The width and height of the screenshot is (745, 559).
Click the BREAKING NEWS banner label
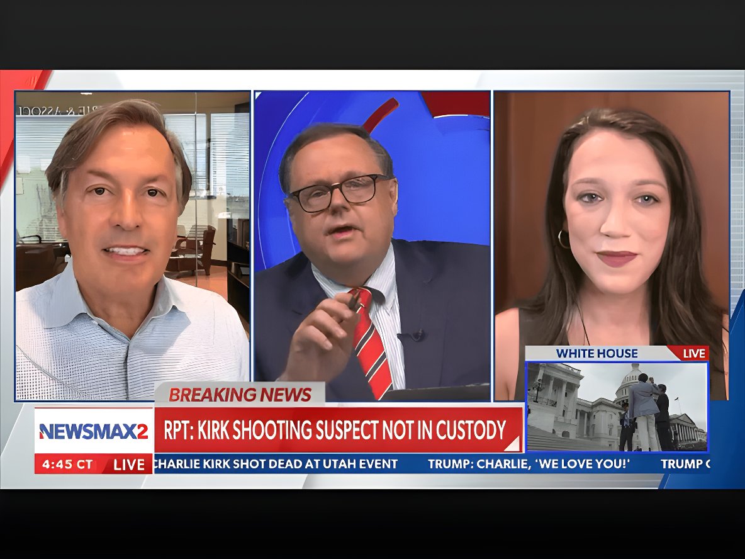(x=240, y=395)
